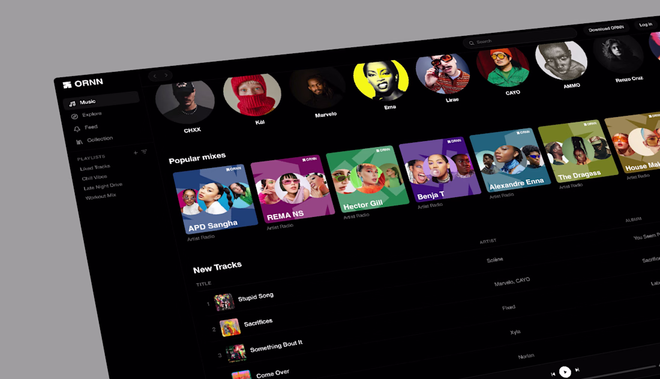
Task: Open artist Ema profile picture
Action: 381,81
